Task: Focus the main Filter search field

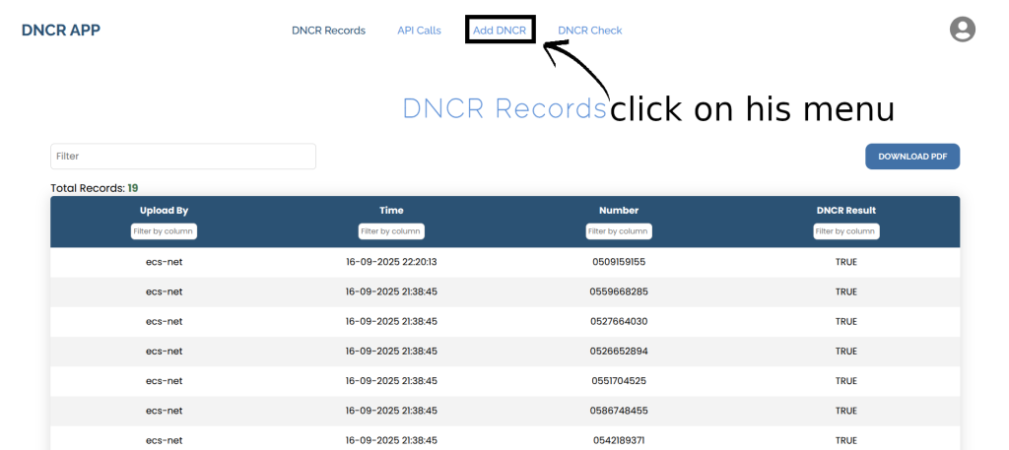Action: pos(183,157)
